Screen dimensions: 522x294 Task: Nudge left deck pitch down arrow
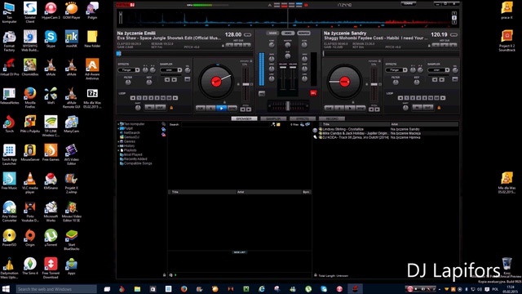[243, 109]
